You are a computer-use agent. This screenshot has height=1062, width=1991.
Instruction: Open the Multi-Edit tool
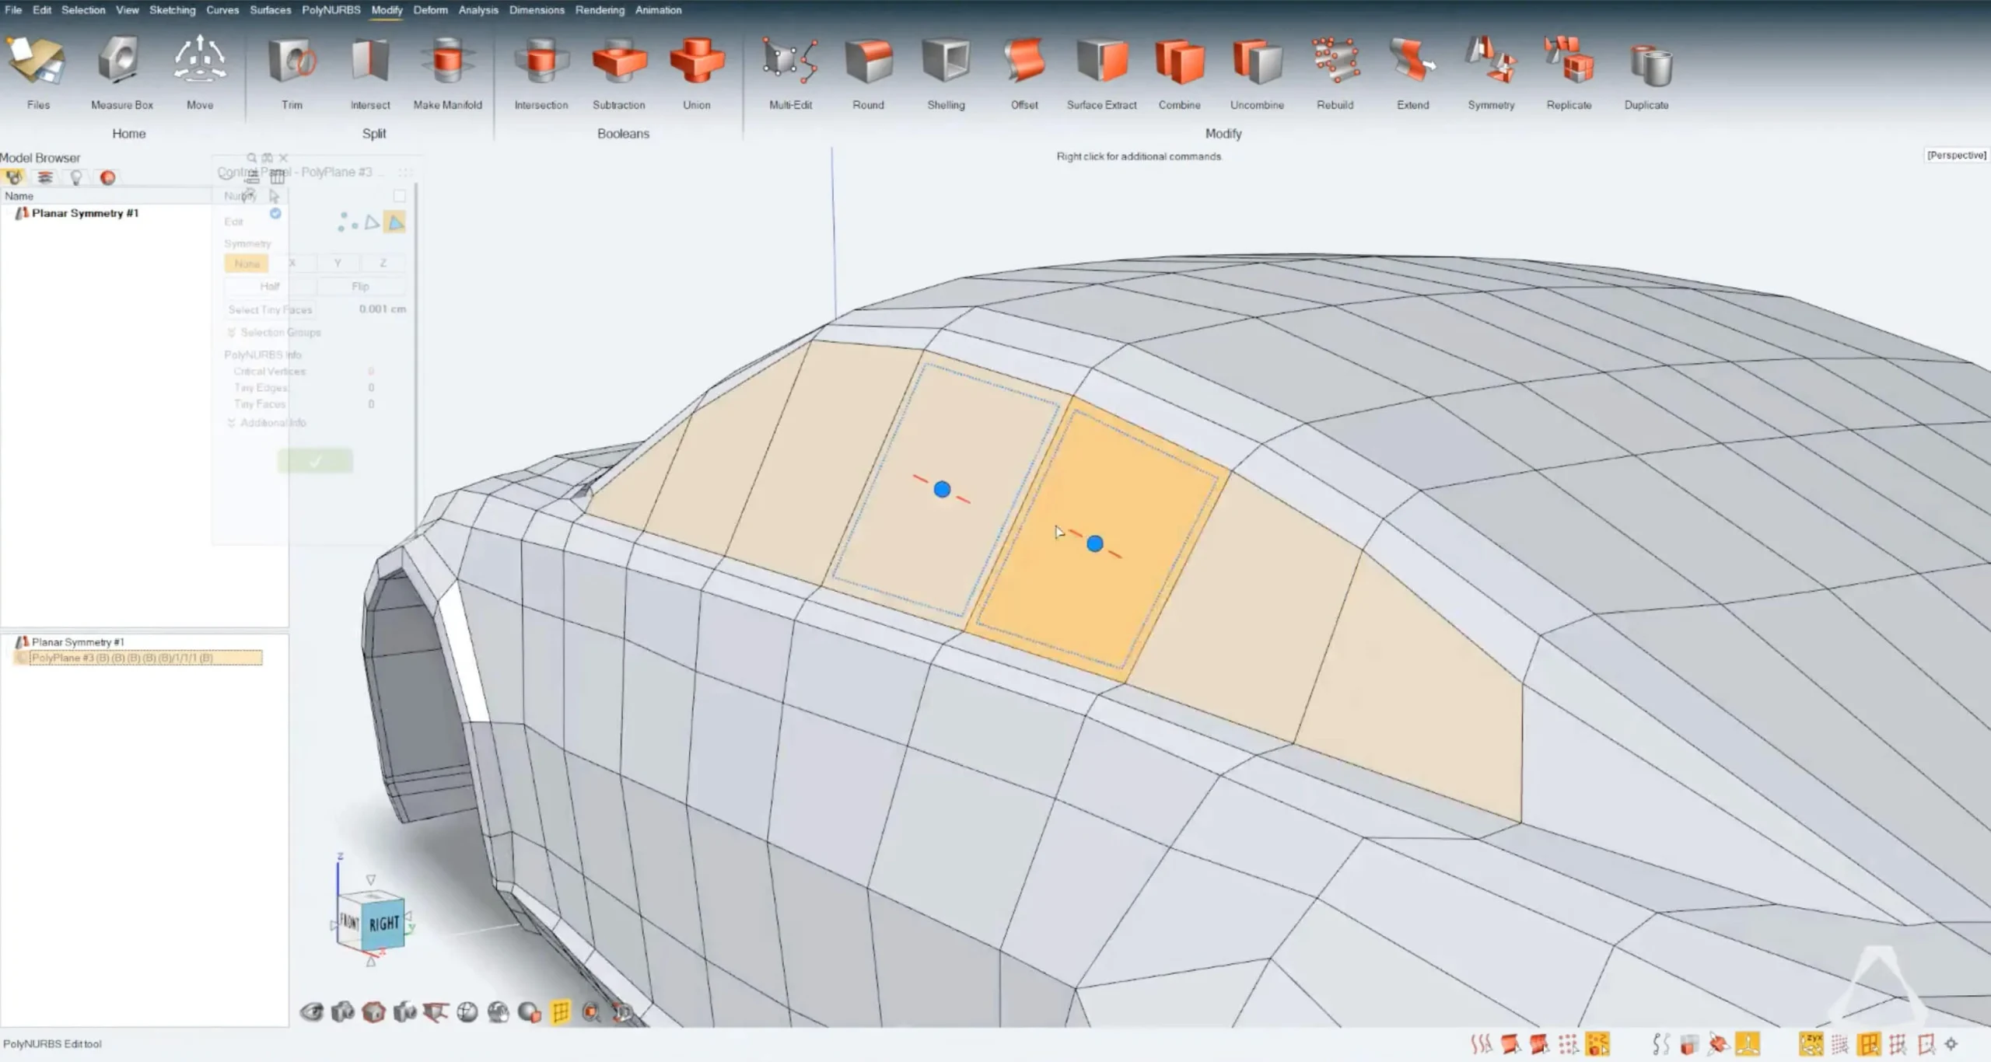click(x=790, y=64)
